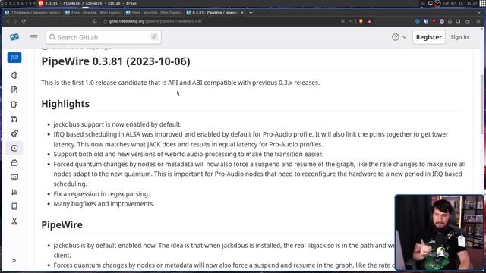The width and height of the screenshot is (486, 273).
Task: Share this page from the address bar
Action: (351, 21)
